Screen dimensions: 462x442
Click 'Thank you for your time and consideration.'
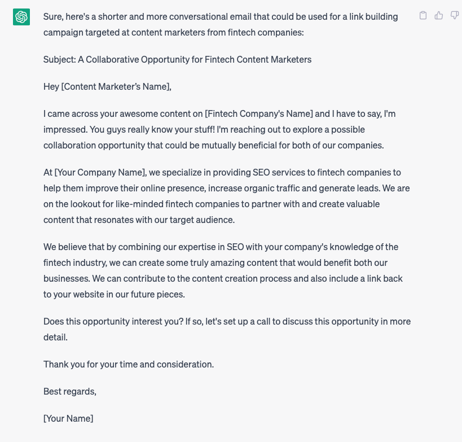tap(129, 365)
